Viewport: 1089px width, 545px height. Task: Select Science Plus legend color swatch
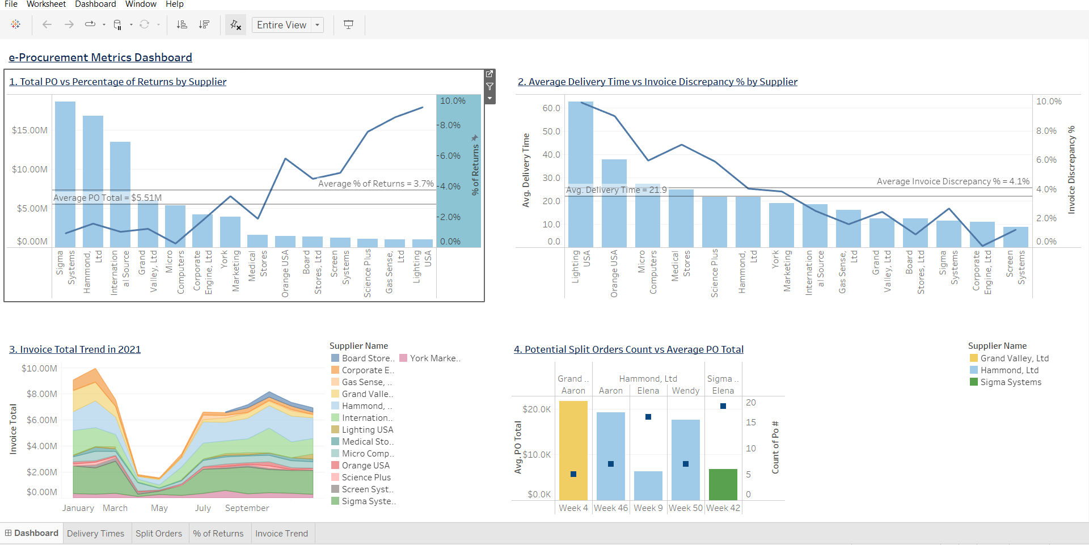(335, 478)
